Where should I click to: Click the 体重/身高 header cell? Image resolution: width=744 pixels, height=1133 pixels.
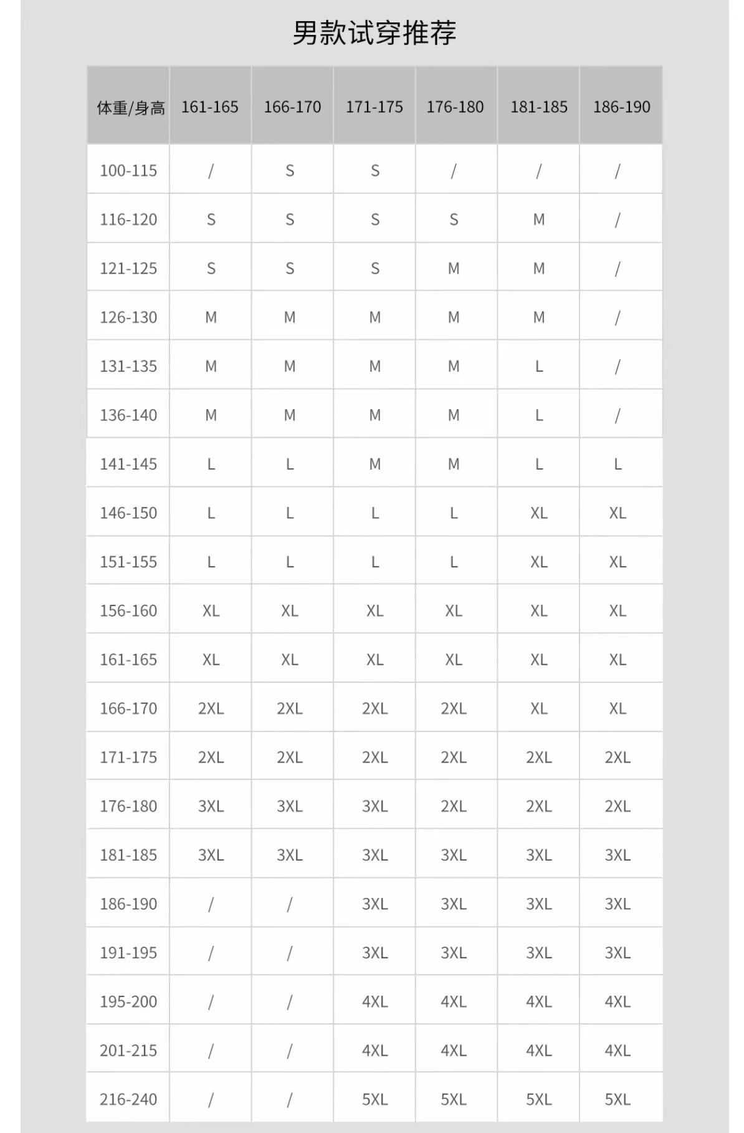[130, 108]
